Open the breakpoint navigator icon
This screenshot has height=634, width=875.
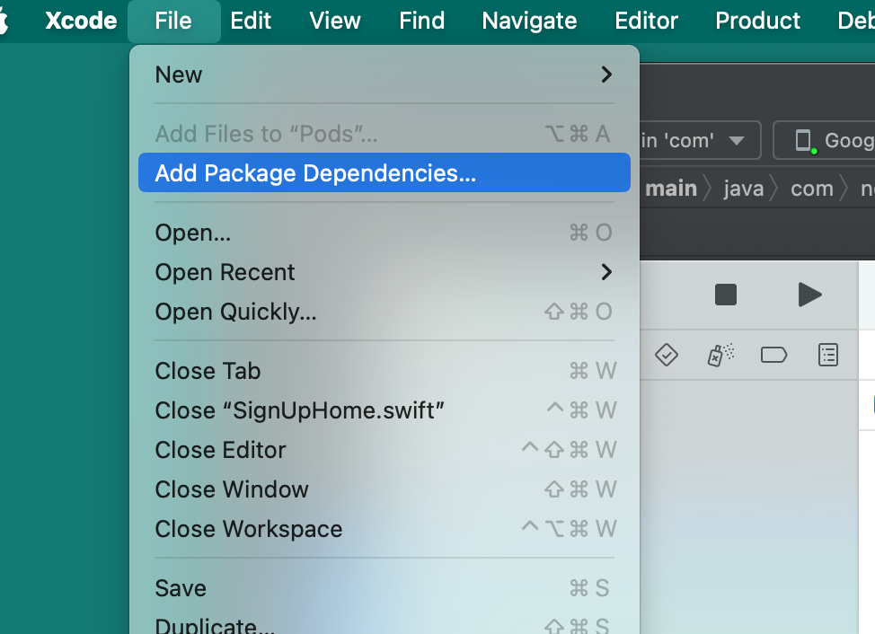(x=774, y=355)
